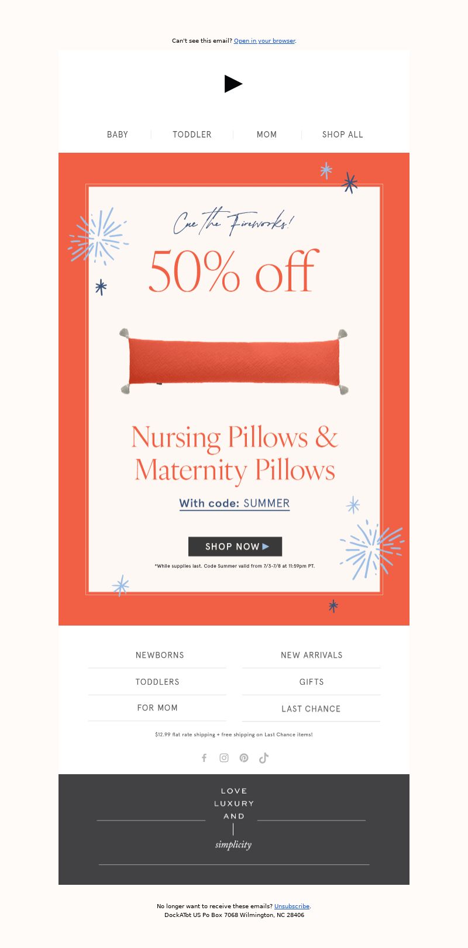Screen dimensions: 468x948
Task: Select the MOM navigation item
Action: click(x=267, y=135)
